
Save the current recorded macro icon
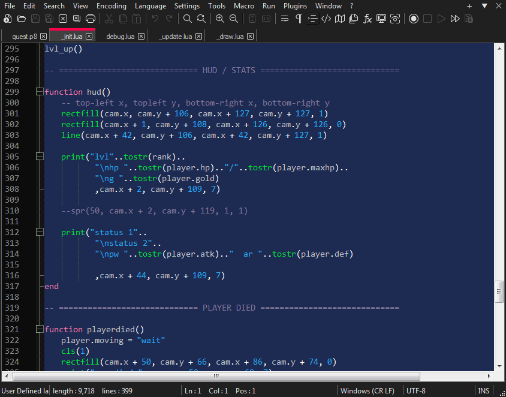469,19
